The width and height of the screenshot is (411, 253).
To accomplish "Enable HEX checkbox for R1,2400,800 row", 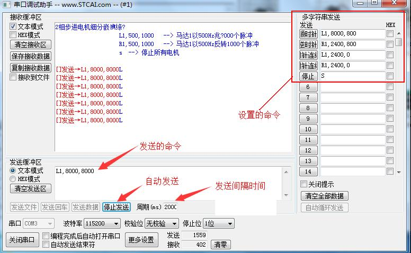I will pyautogui.click(x=390, y=44).
